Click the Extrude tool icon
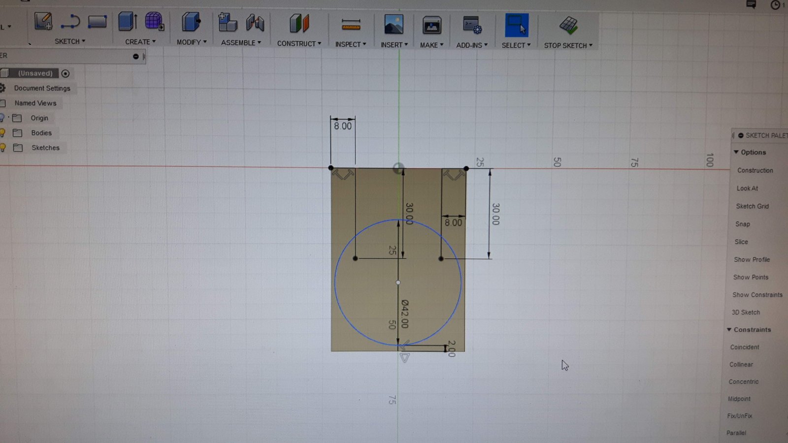Screen dimensions: 788x443 [x=128, y=22]
